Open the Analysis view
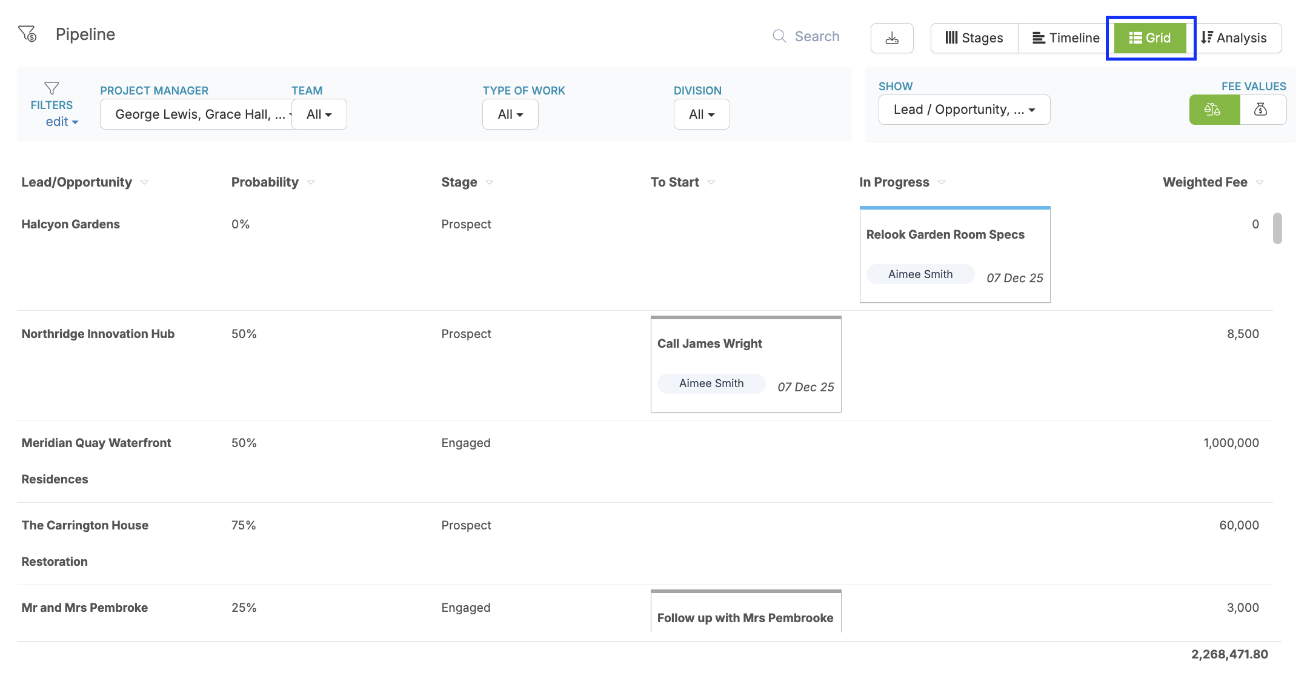1310x693 pixels. [1234, 38]
